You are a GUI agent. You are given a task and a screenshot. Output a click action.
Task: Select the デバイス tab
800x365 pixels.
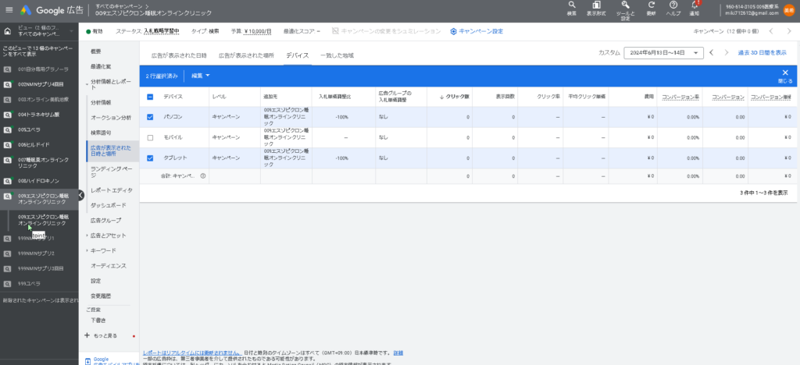click(x=297, y=55)
